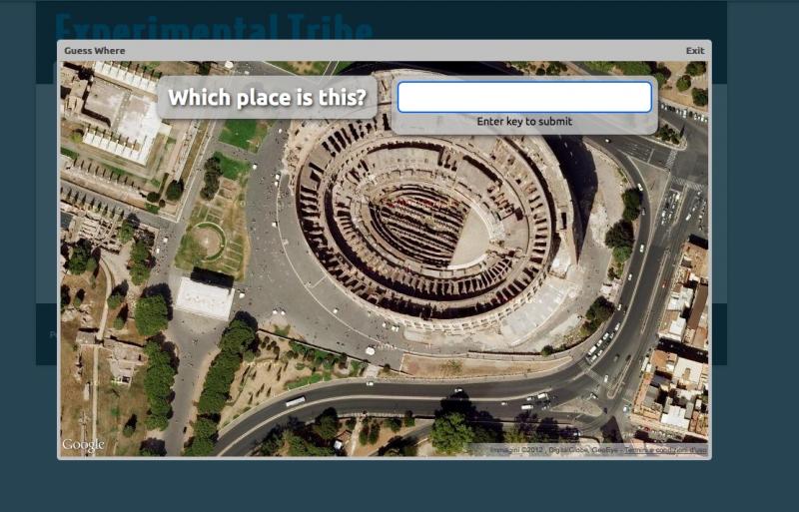Viewport: 799px width, 512px height.
Task: Open the Termini e condizioni d'uso link
Action: 665,450
